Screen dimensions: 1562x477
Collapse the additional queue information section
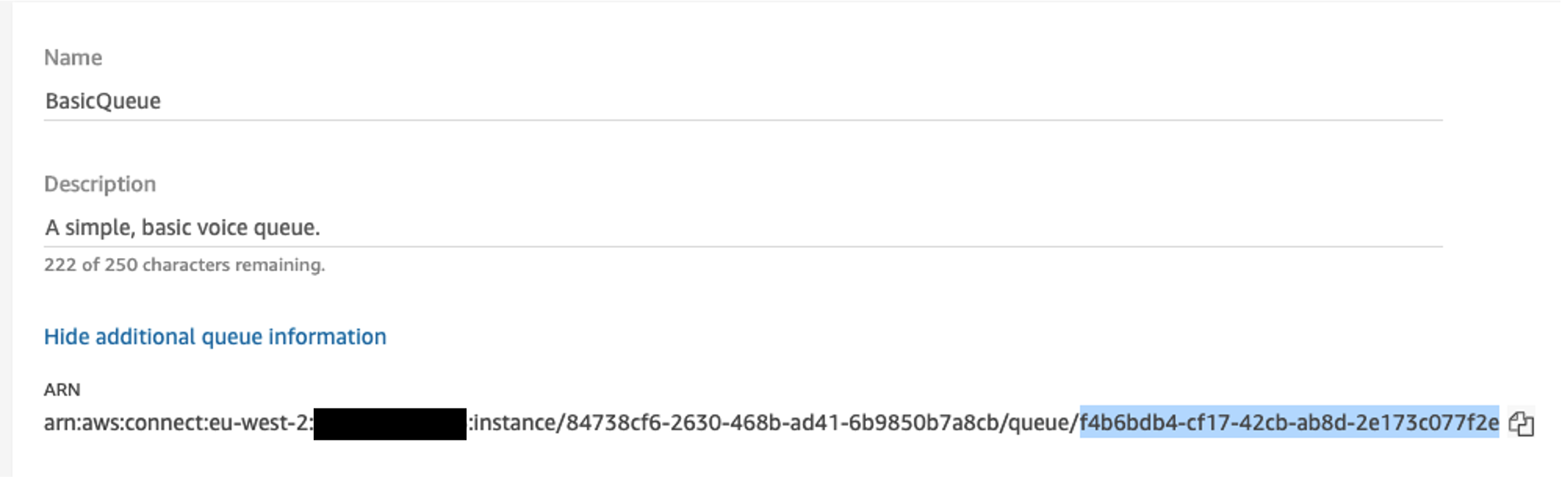click(x=215, y=337)
